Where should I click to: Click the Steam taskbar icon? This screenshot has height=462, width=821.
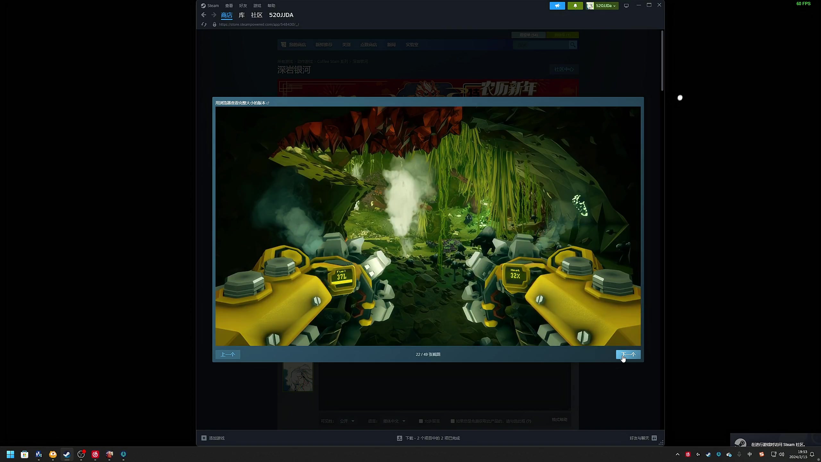67,454
